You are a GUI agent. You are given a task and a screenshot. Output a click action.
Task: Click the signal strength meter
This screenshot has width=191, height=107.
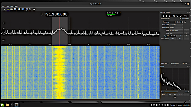click(x=114, y=14)
